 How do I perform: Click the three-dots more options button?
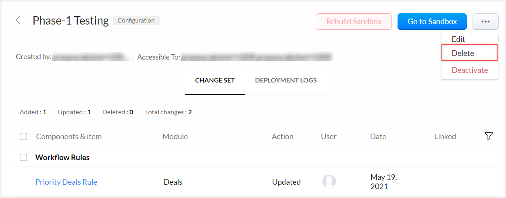(485, 22)
